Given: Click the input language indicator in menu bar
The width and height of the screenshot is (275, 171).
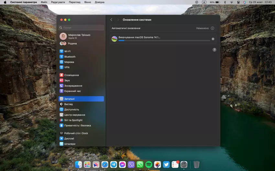Looking at the screenshot, I should pos(204,2).
